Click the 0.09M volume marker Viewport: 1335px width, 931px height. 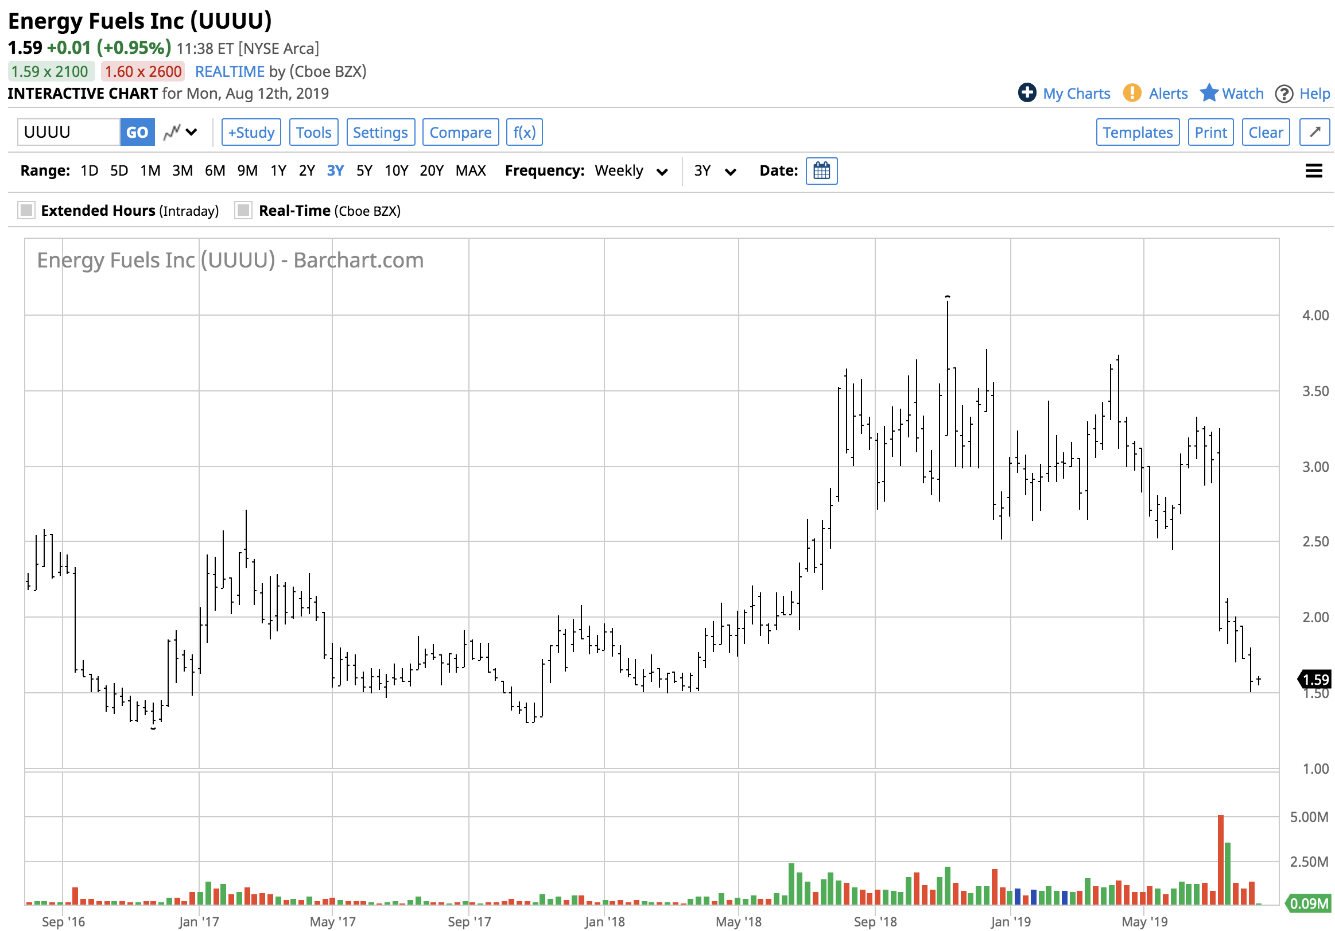tap(1308, 903)
